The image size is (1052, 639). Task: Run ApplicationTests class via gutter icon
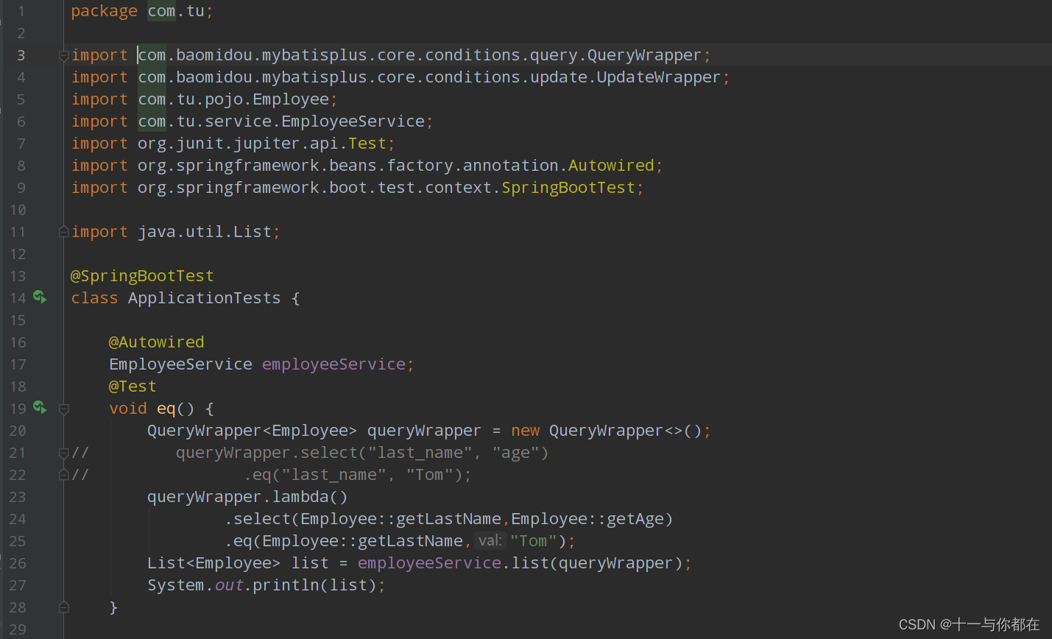click(x=40, y=297)
